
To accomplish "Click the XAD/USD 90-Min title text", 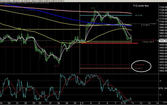I will (x=6, y=1).
